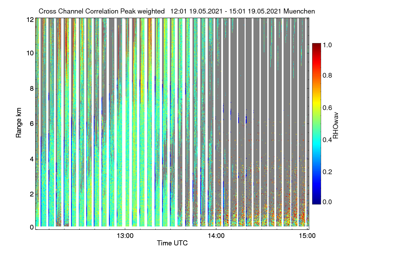Click the '6' range axis label
This screenshot has width=406, height=270.
(32, 124)
